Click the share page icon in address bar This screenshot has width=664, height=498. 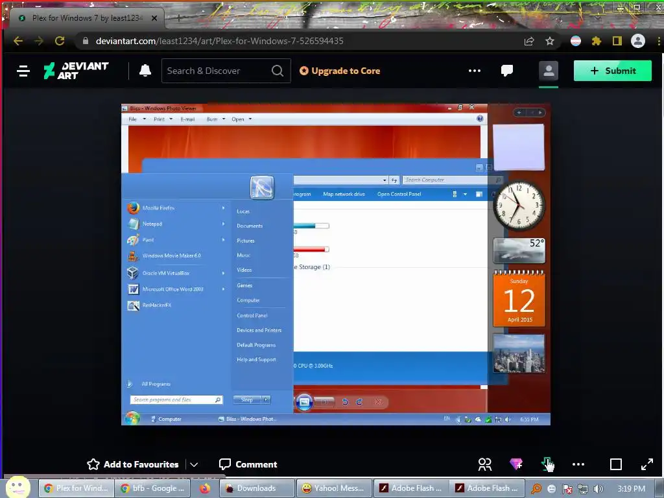click(529, 41)
